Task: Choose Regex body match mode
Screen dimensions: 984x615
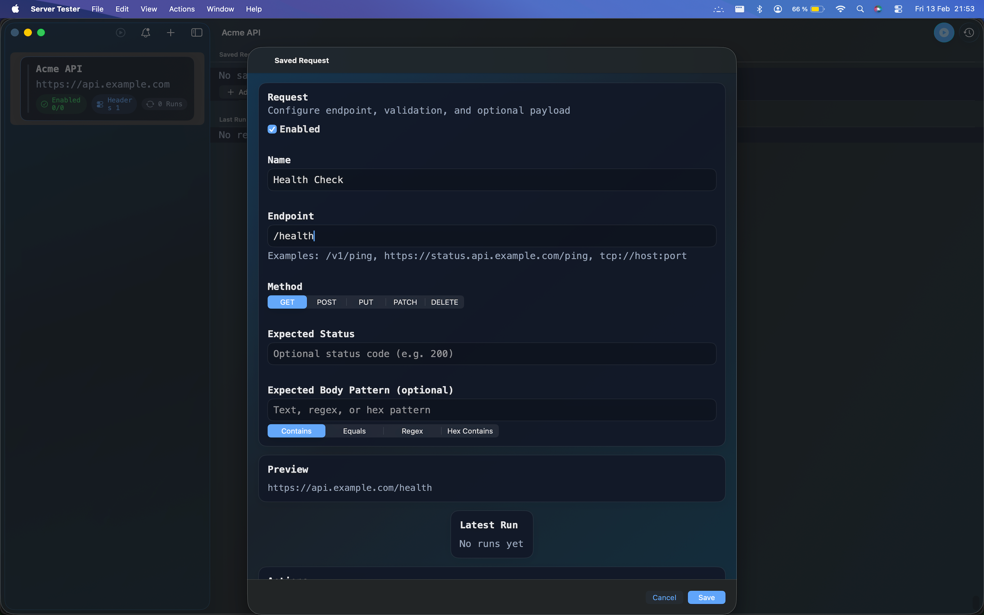Action: [x=412, y=431]
